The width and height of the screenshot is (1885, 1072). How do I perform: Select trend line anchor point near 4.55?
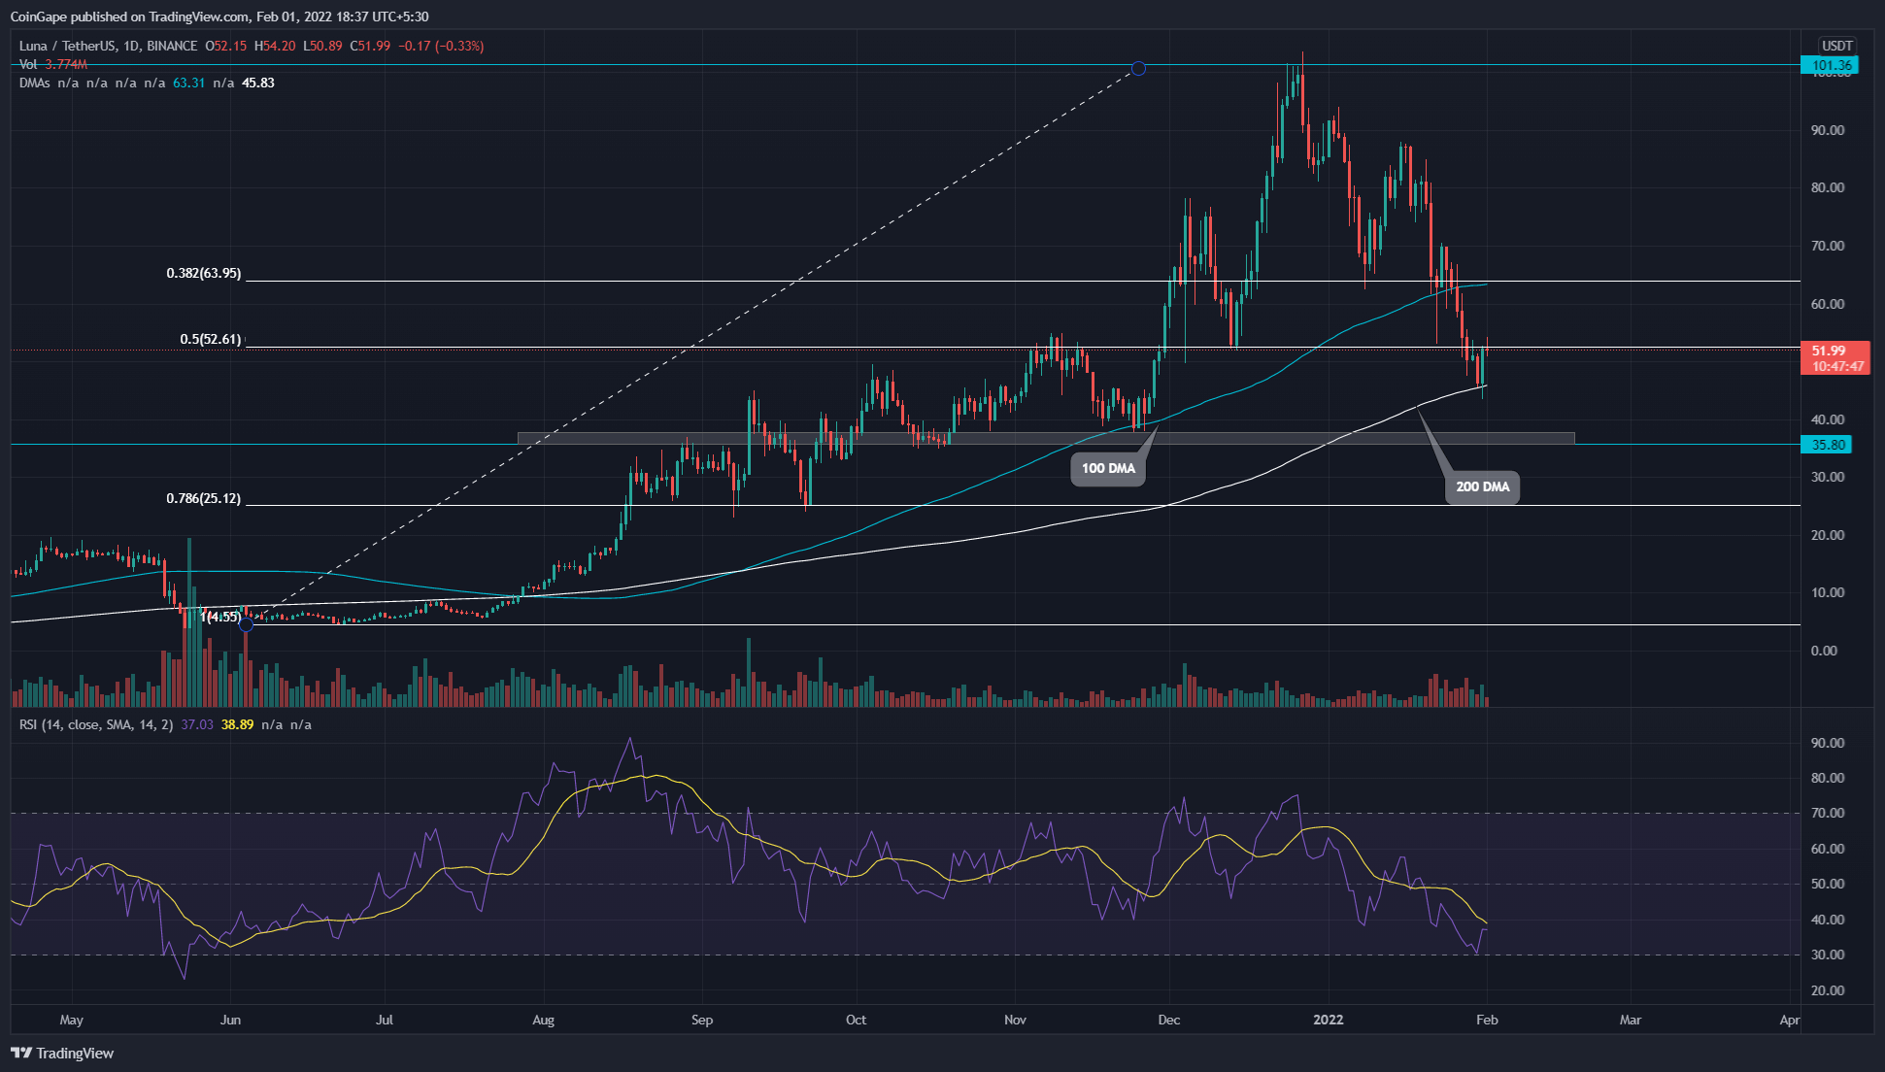(247, 624)
